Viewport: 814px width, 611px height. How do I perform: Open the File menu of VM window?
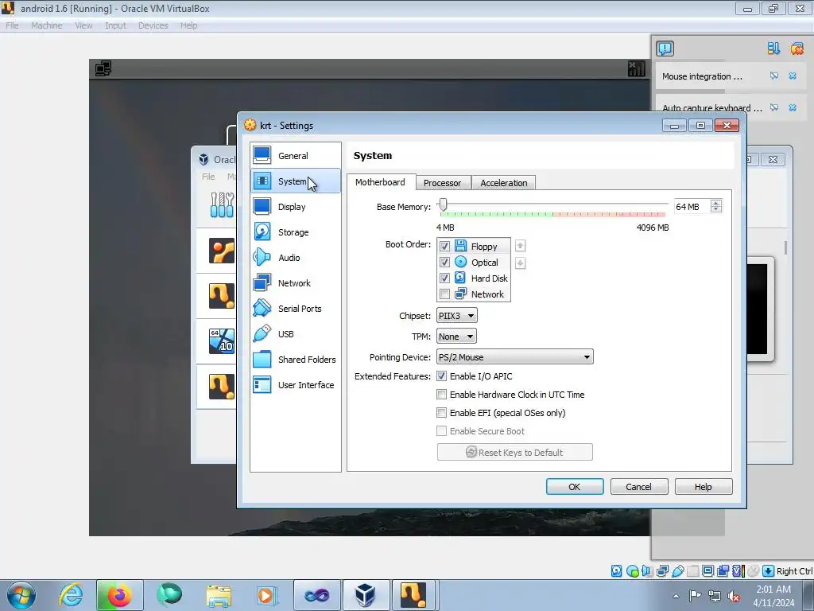tap(12, 25)
